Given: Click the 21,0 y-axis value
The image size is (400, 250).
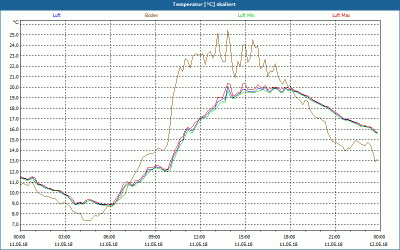Looking at the screenshot, I should tap(14, 77).
